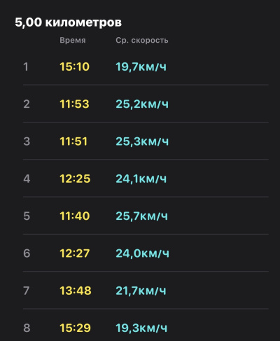Image resolution: width=280 pixels, height=341 pixels.
Task: Select split row number 4
Action: (x=146, y=179)
